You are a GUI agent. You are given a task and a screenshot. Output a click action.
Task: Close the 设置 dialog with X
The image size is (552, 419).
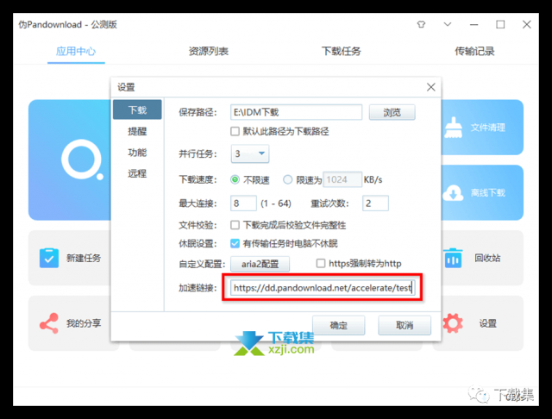(431, 87)
